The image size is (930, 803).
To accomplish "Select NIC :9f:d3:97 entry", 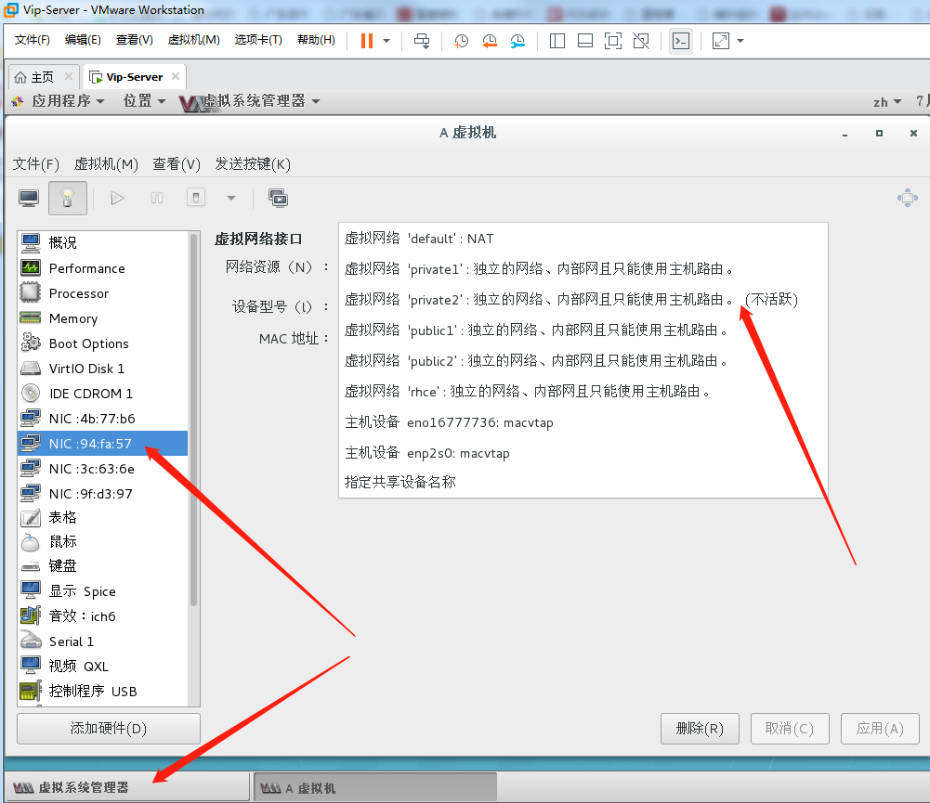I will coord(103,494).
